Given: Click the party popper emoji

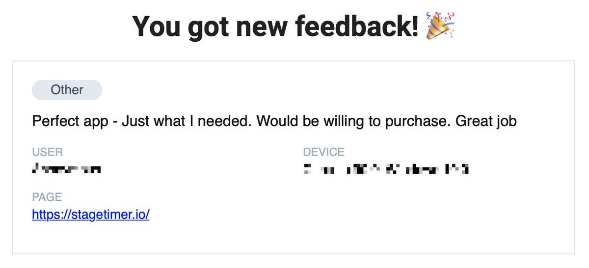Looking at the screenshot, I should (440, 26).
